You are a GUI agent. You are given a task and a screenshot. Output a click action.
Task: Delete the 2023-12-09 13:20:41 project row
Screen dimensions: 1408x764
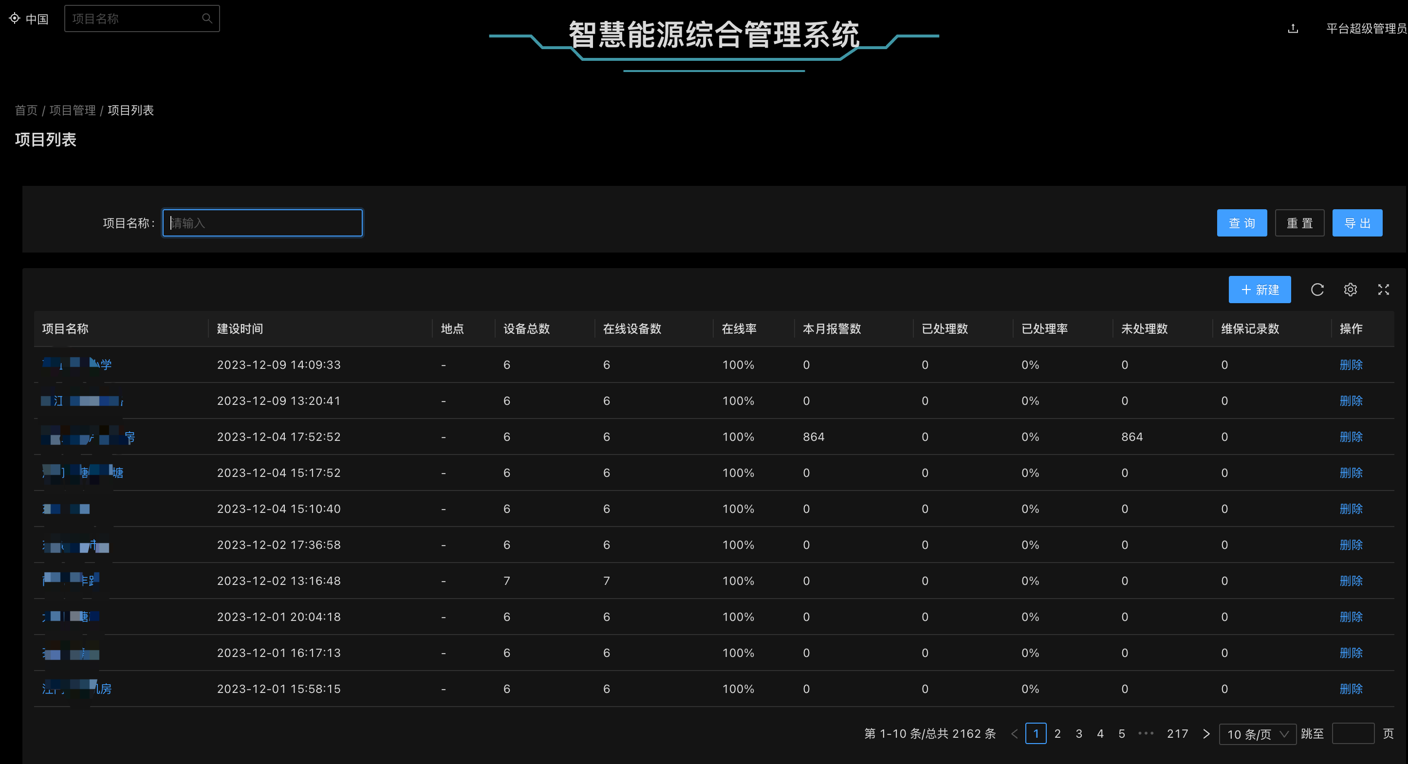1351,400
